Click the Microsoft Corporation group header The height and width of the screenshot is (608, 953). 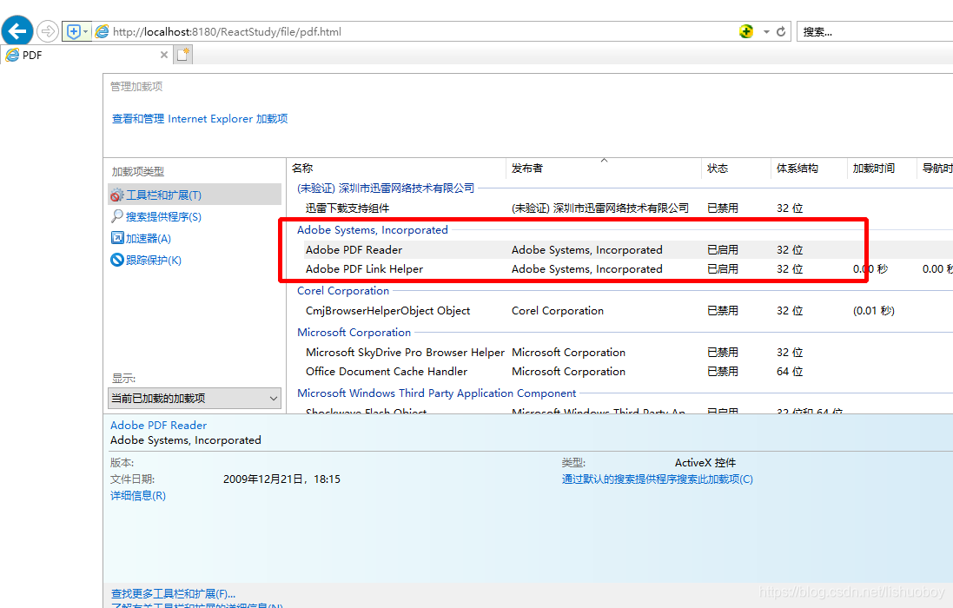pyautogui.click(x=354, y=333)
